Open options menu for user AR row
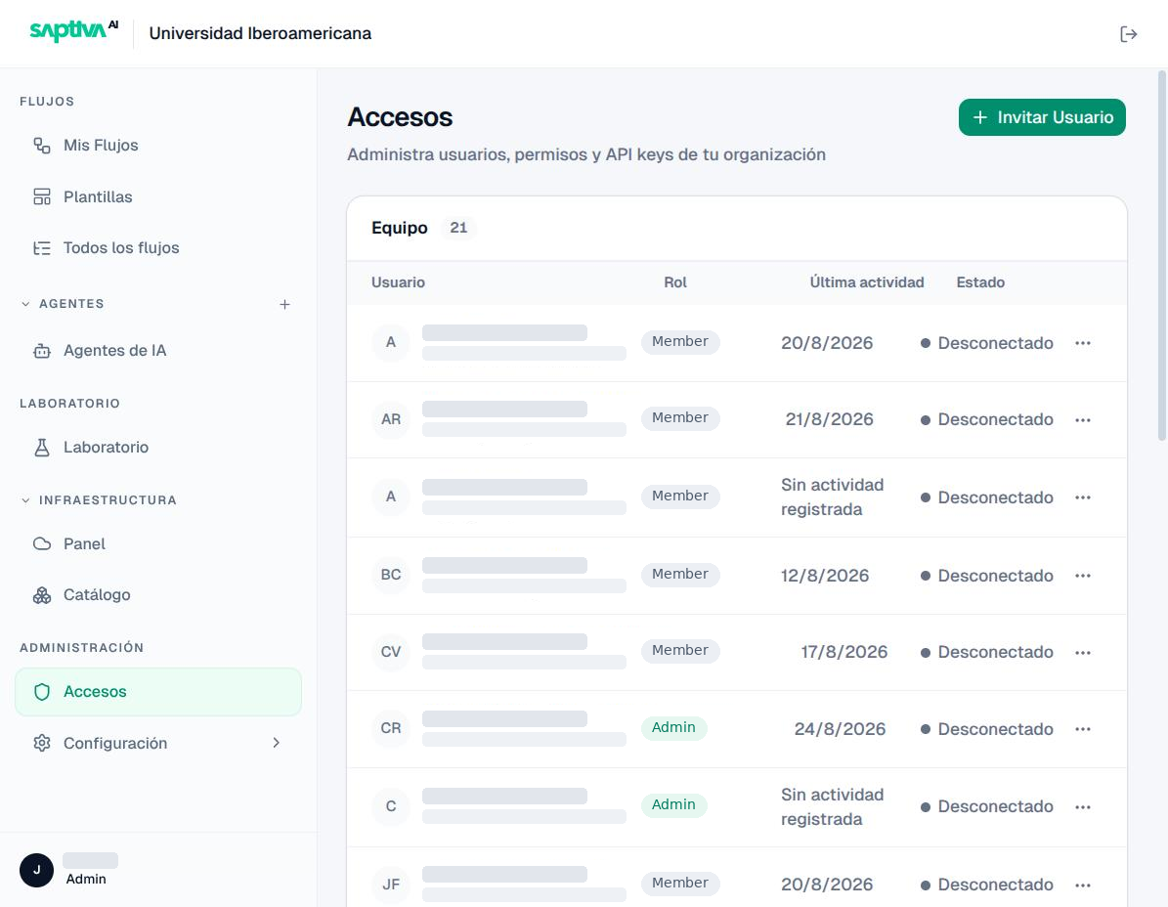This screenshot has width=1168, height=907. point(1082,420)
